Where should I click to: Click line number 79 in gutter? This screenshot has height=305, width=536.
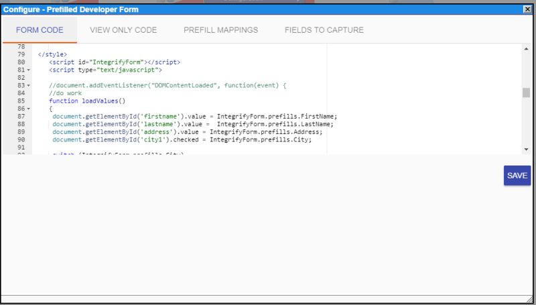coord(21,54)
